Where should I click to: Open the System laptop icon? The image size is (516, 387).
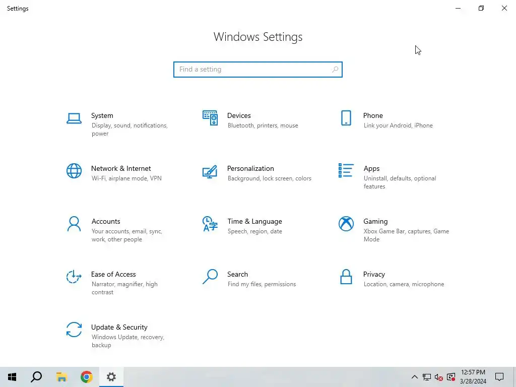coord(74,118)
